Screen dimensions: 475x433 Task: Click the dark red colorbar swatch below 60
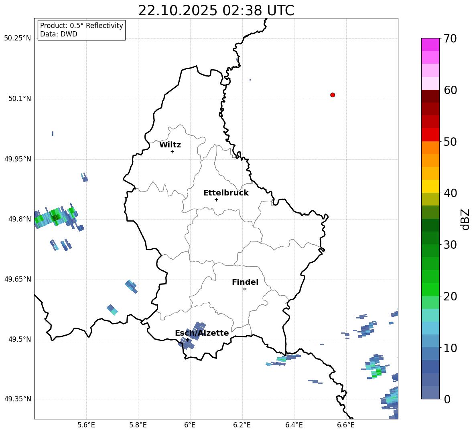430,96
